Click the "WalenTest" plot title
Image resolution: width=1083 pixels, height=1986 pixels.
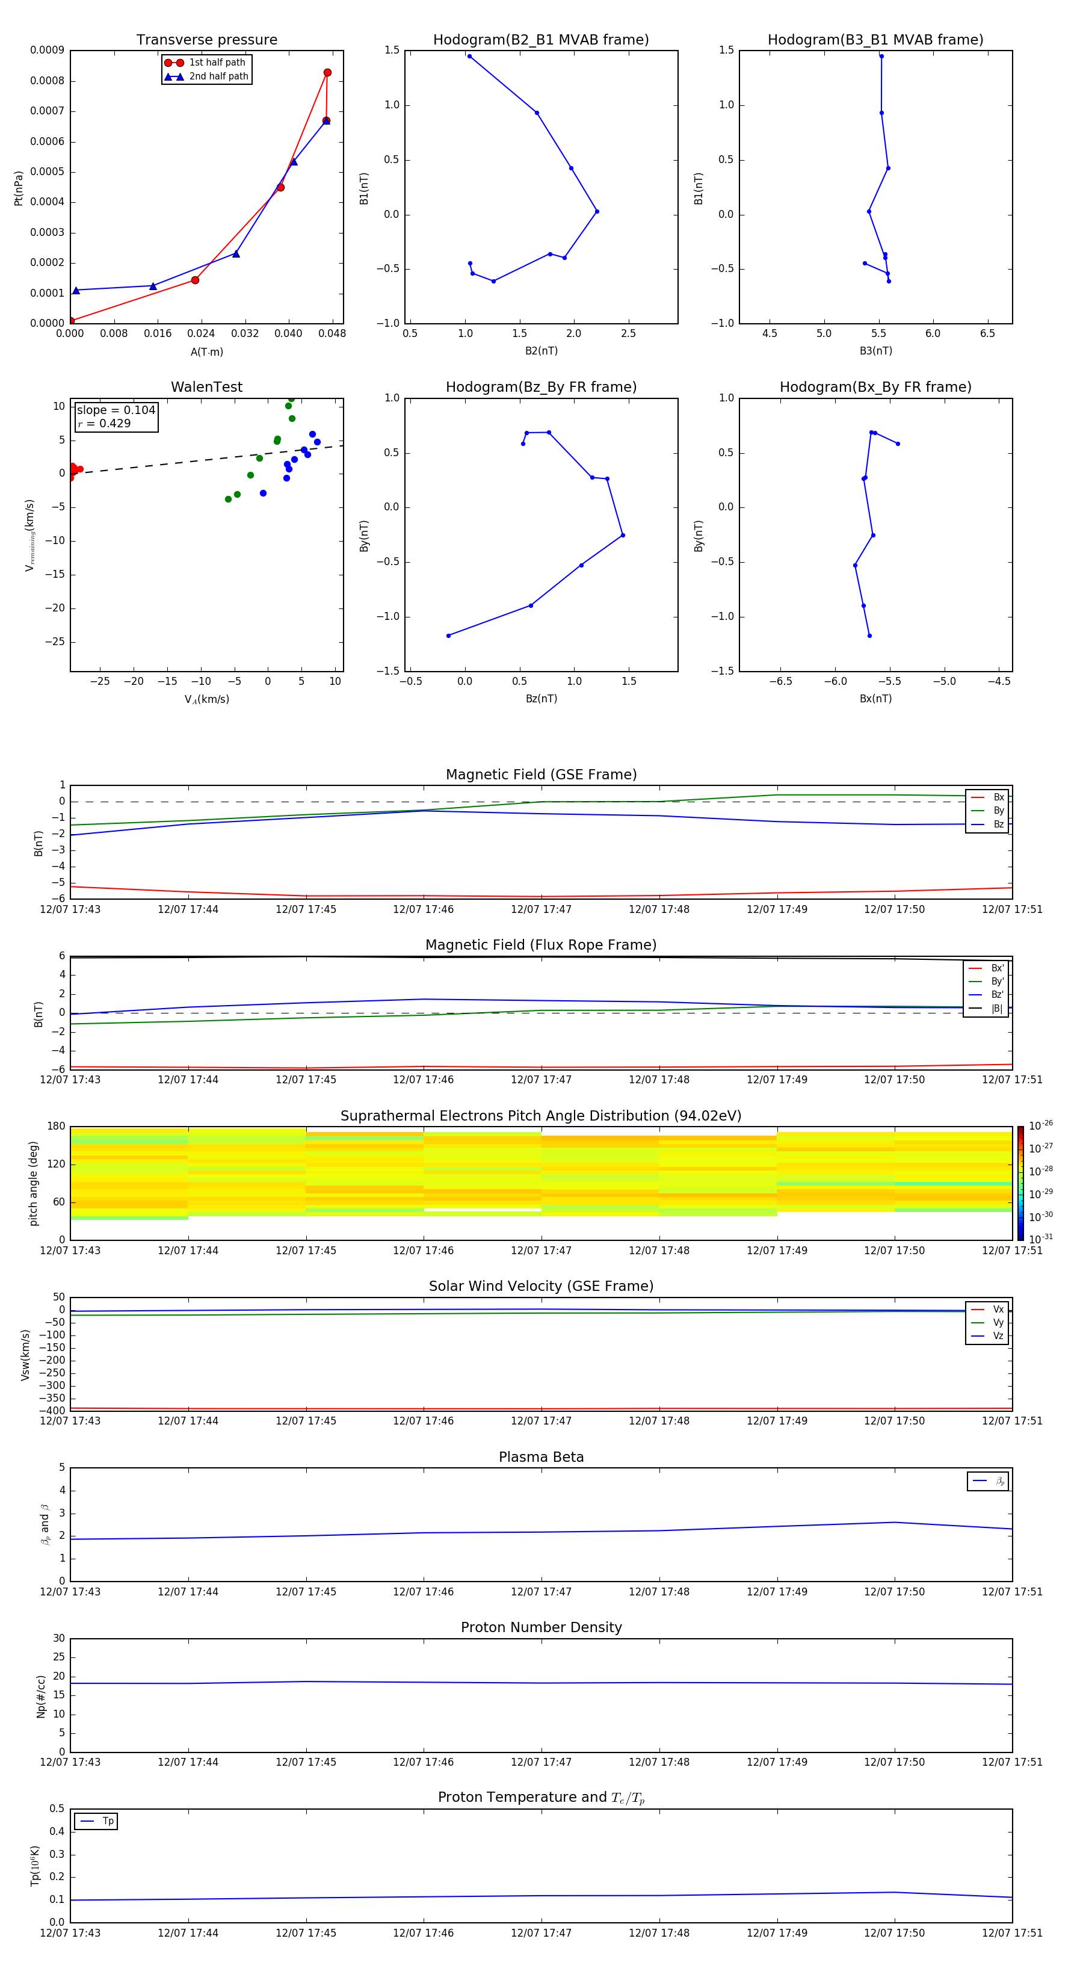click(x=206, y=387)
